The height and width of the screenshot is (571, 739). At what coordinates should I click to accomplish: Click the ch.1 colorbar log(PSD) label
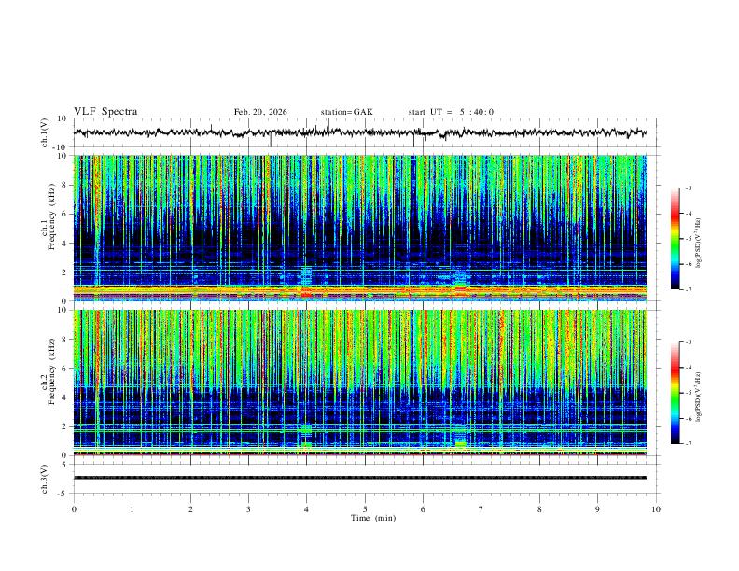click(698, 244)
